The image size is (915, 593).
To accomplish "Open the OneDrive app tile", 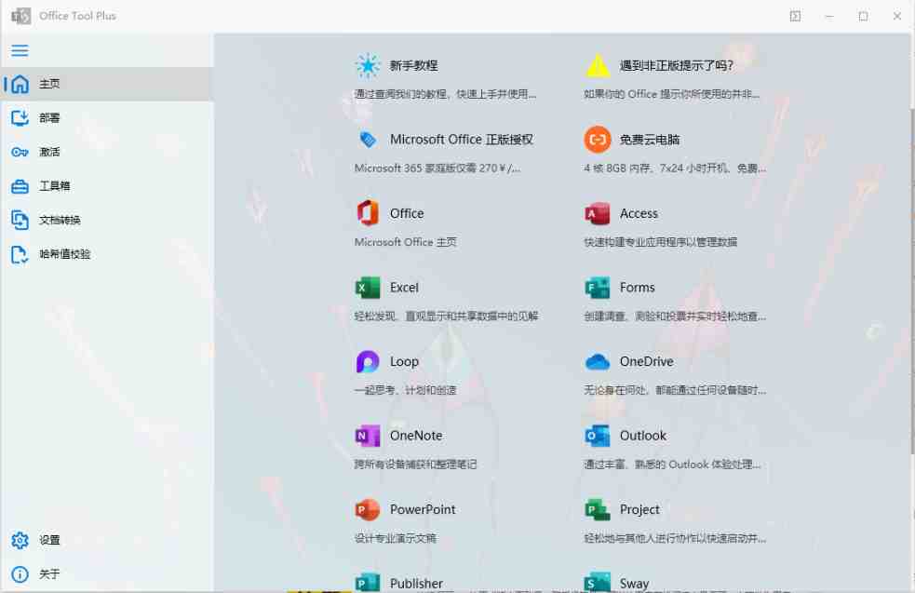I will click(645, 361).
